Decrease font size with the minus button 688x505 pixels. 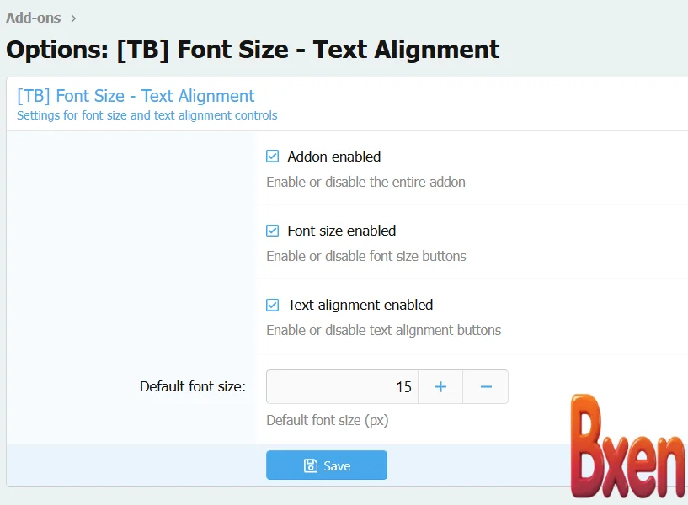[x=486, y=387]
